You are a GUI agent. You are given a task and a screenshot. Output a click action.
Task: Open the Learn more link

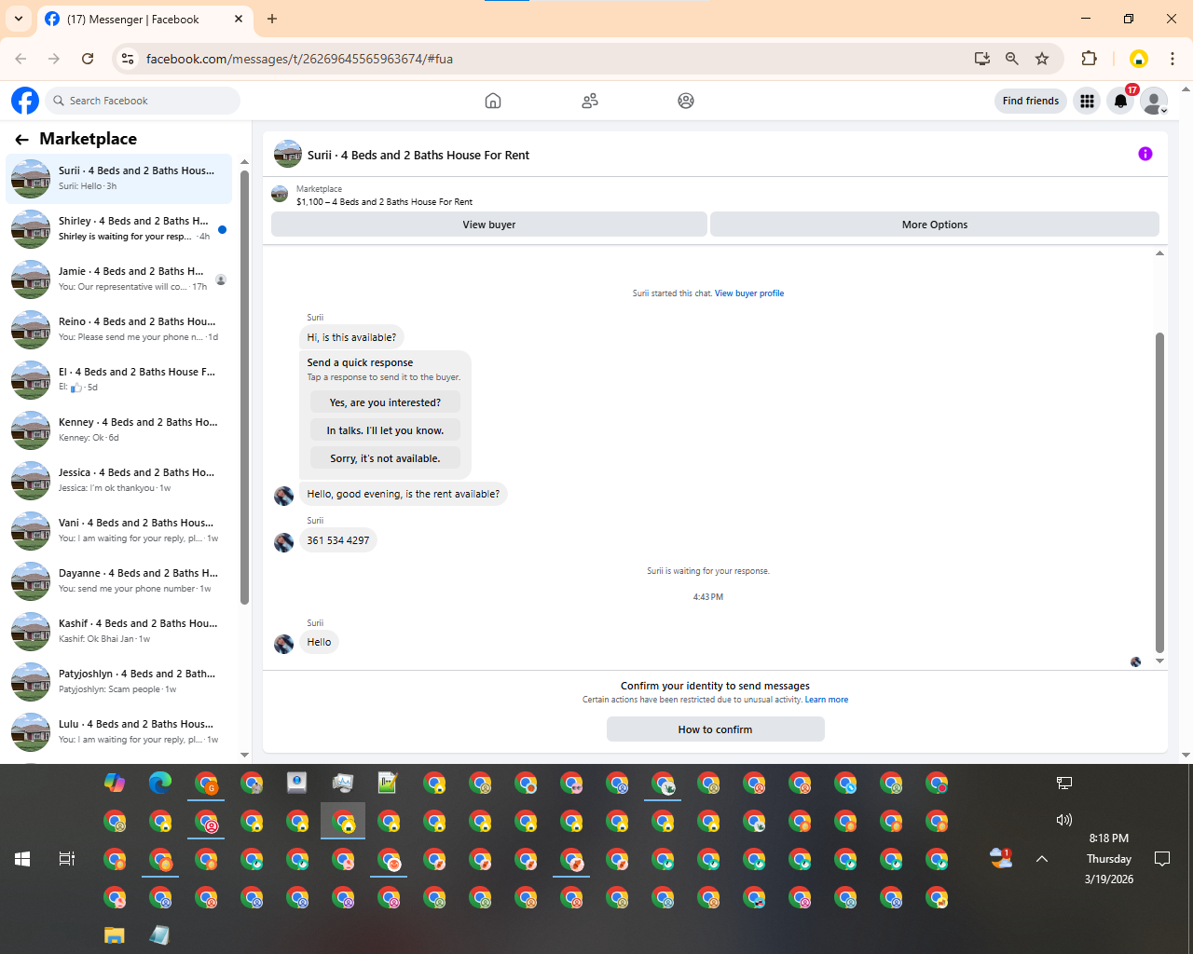827,700
